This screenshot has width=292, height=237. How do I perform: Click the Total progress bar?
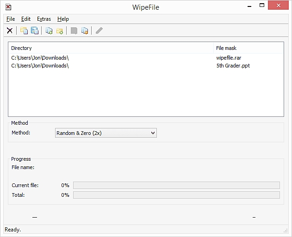(x=176, y=195)
